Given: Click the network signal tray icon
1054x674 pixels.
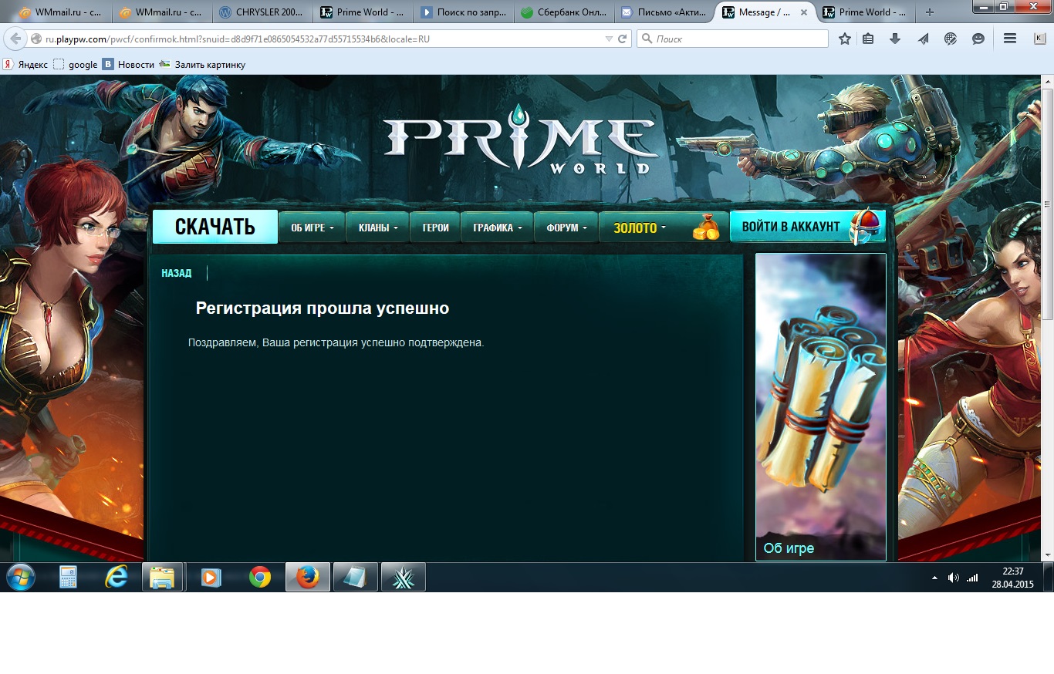Looking at the screenshot, I should tap(972, 578).
